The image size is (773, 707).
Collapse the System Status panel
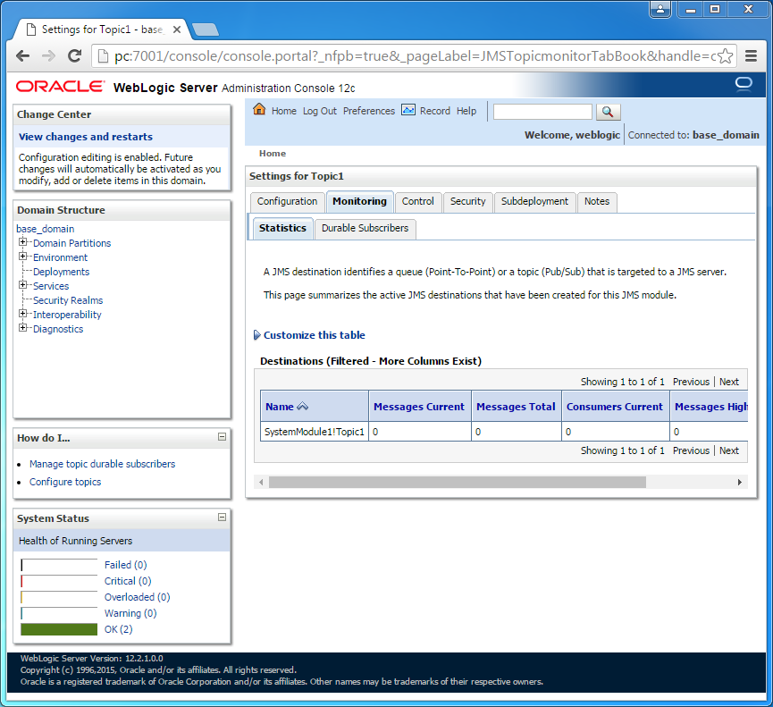[x=222, y=518]
